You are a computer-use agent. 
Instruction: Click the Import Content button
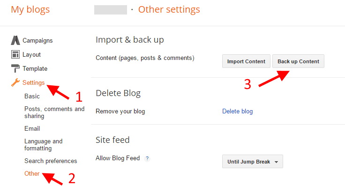click(246, 61)
